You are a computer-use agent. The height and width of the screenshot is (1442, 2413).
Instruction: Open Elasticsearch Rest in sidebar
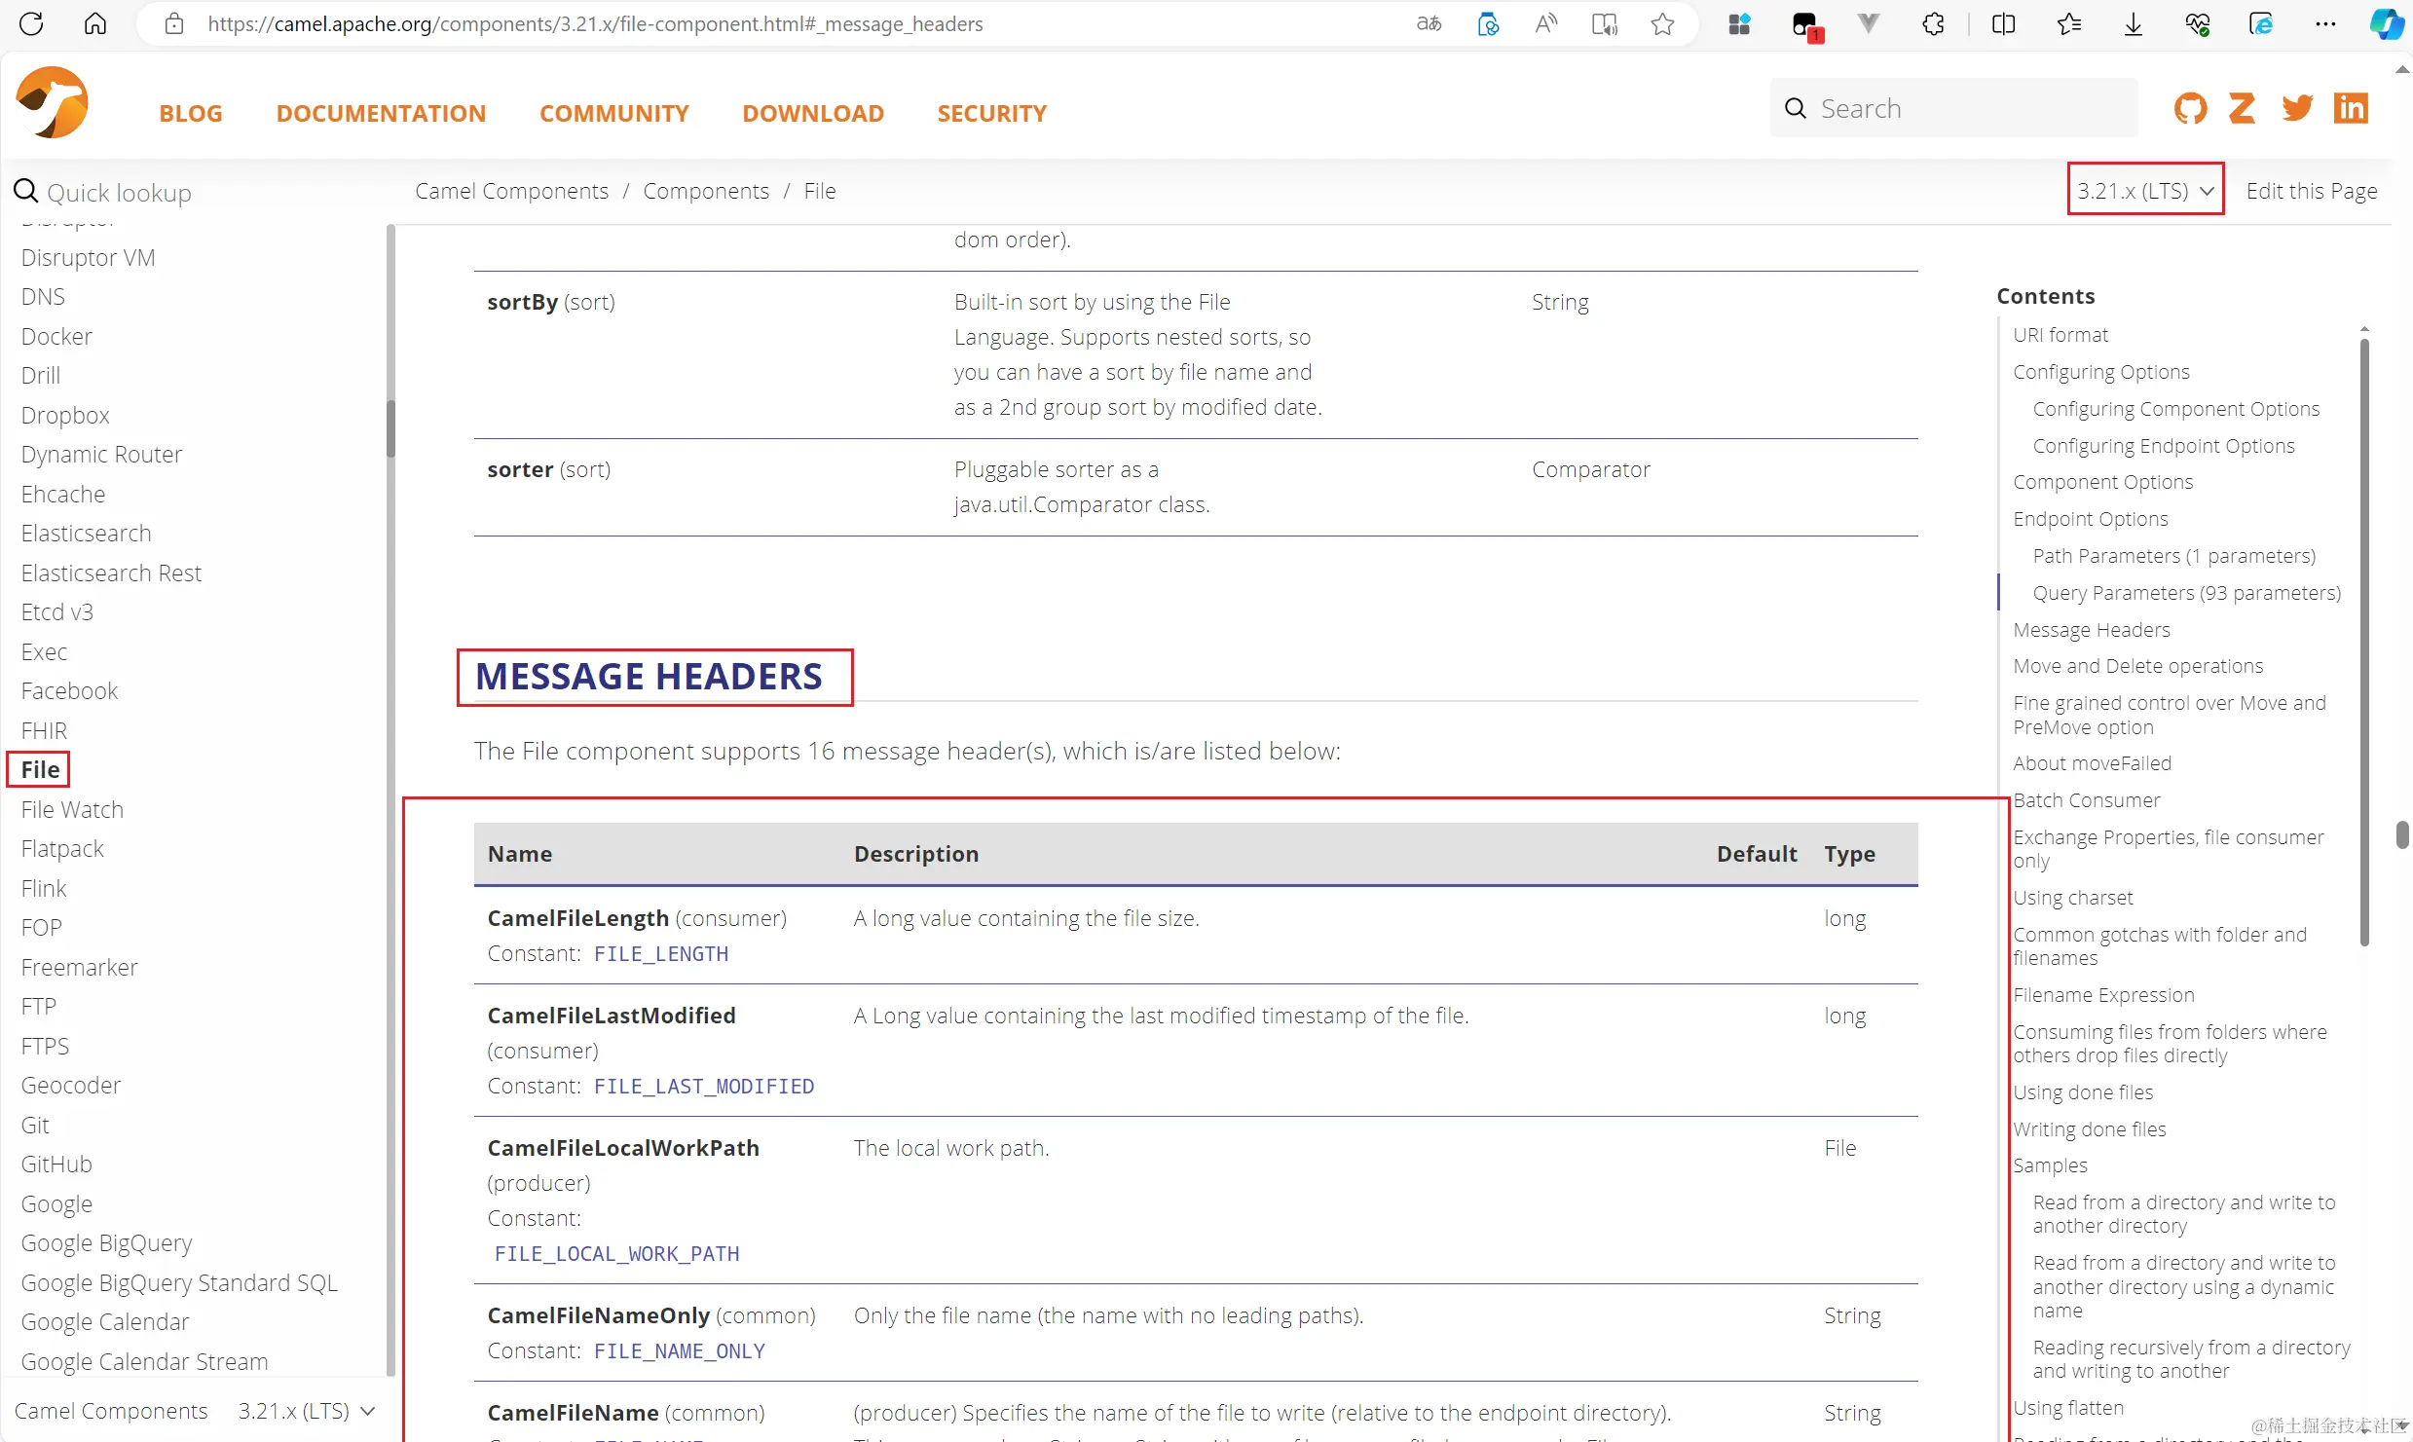click(x=111, y=573)
